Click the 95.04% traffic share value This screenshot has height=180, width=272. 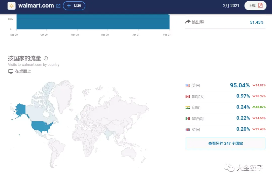pos(240,85)
